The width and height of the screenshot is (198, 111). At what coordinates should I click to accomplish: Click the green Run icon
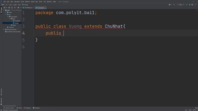(187, 5)
